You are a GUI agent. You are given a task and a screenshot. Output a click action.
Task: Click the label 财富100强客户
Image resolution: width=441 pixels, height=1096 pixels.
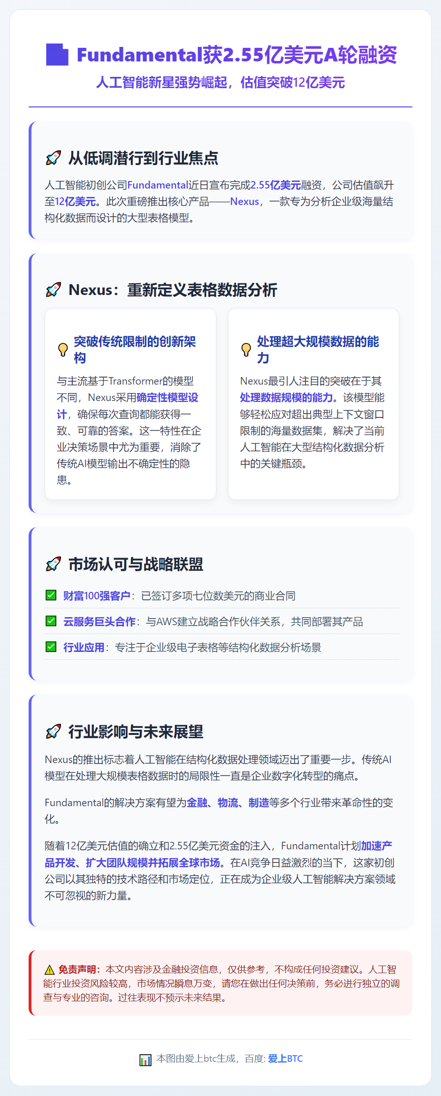(x=97, y=596)
